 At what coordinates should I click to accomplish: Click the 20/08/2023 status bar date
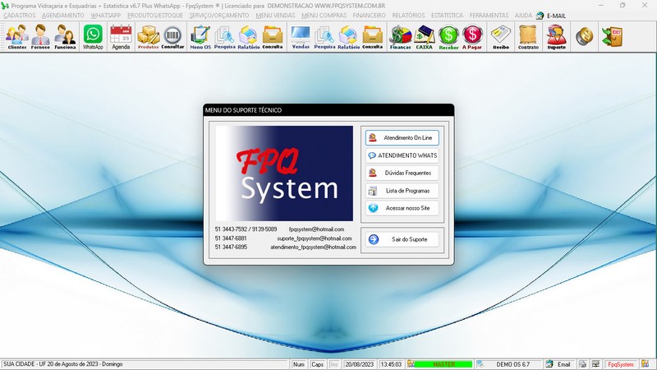point(359,364)
